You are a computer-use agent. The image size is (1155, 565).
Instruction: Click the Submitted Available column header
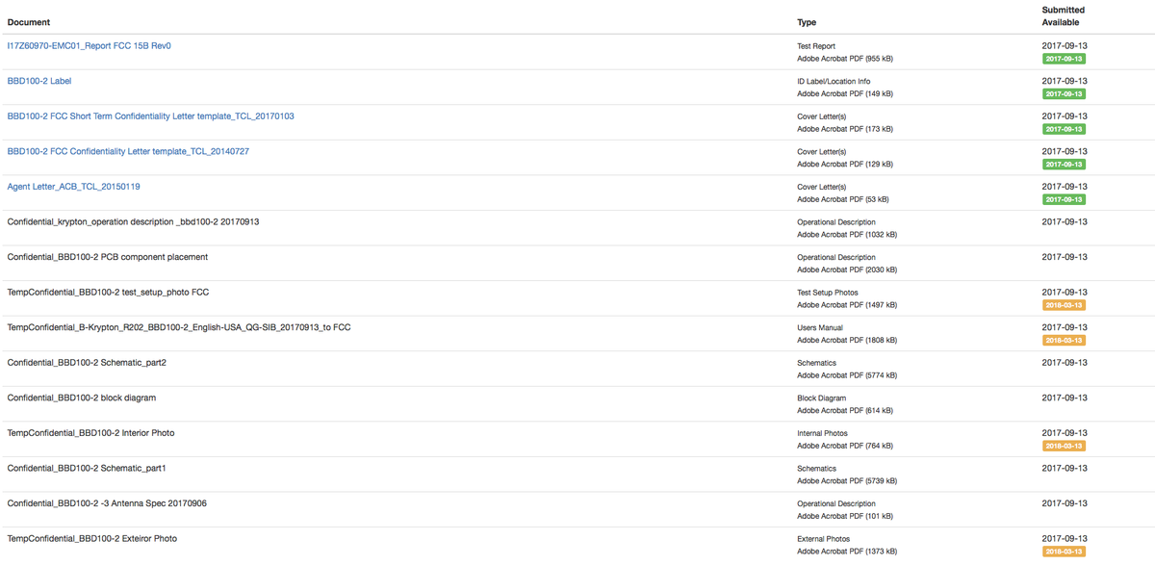(1063, 15)
